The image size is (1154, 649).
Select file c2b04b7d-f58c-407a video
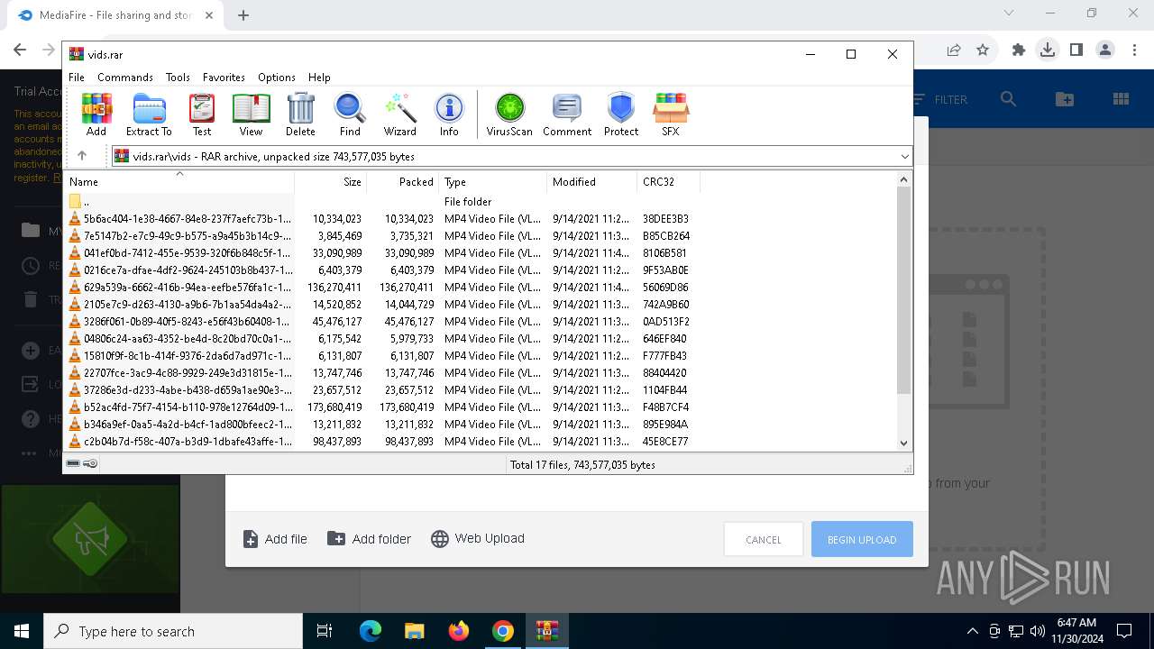click(x=382, y=442)
